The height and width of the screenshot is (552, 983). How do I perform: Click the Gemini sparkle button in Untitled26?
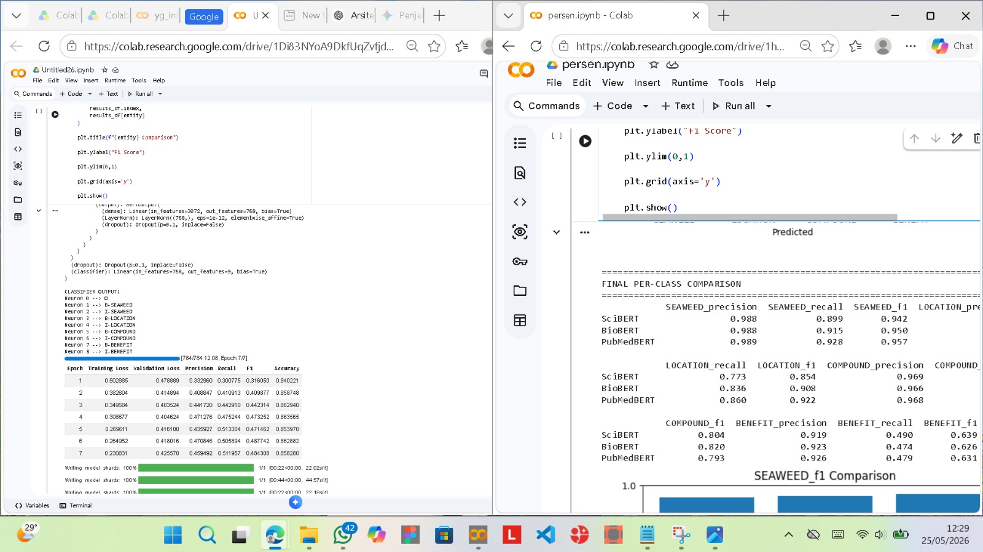pyautogui.click(x=296, y=502)
